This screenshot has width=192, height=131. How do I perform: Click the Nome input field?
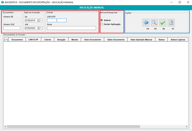point(71,28)
